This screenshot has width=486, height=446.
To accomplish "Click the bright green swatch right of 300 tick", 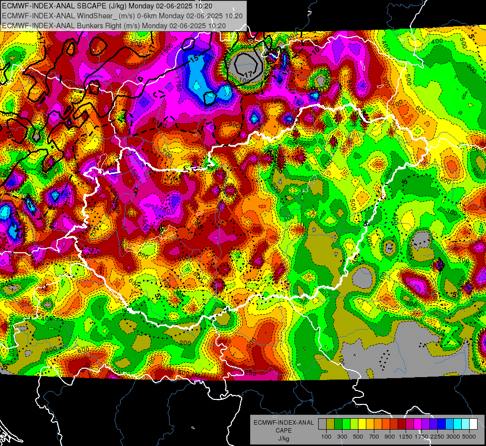I will (346, 424).
